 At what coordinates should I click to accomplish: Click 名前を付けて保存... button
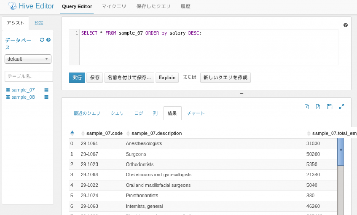[x=129, y=78]
